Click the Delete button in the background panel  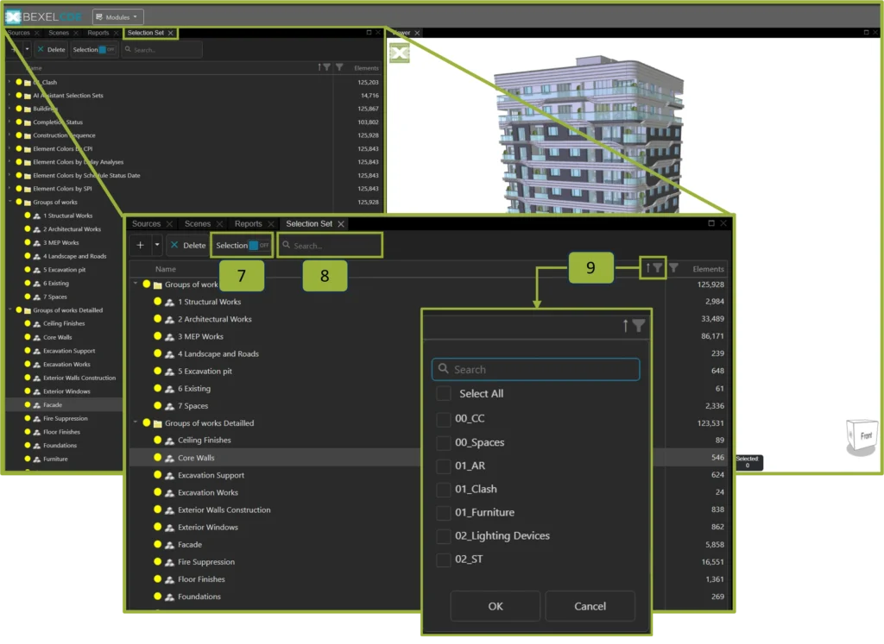pyautogui.click(x=51, y=49)
